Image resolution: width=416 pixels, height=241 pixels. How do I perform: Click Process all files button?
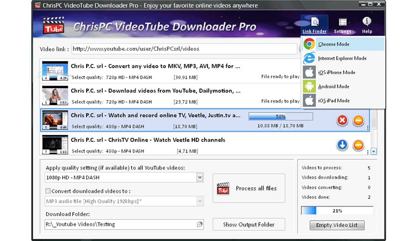249,188
